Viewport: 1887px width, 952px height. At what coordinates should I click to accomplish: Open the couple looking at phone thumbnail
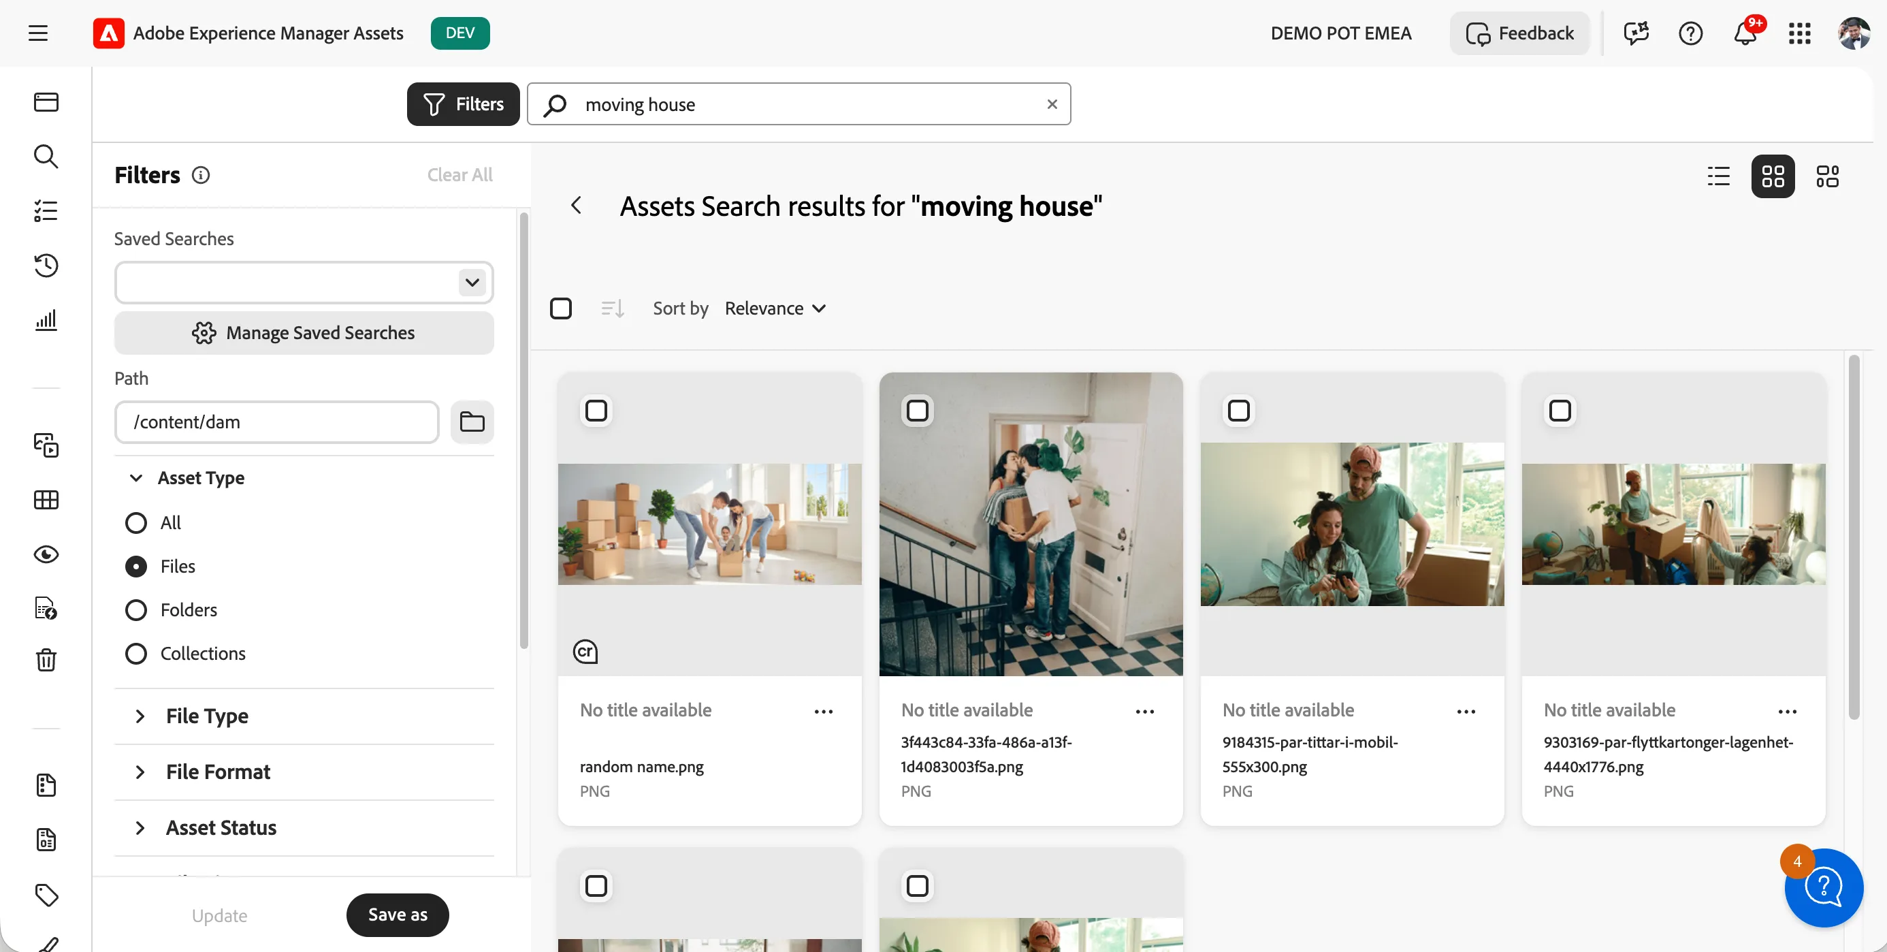(1352, 524)
